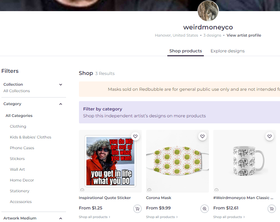Switch to the Explore designs tab
The image size is (280, 222).
pyautogui.click(x=228, y=51)
